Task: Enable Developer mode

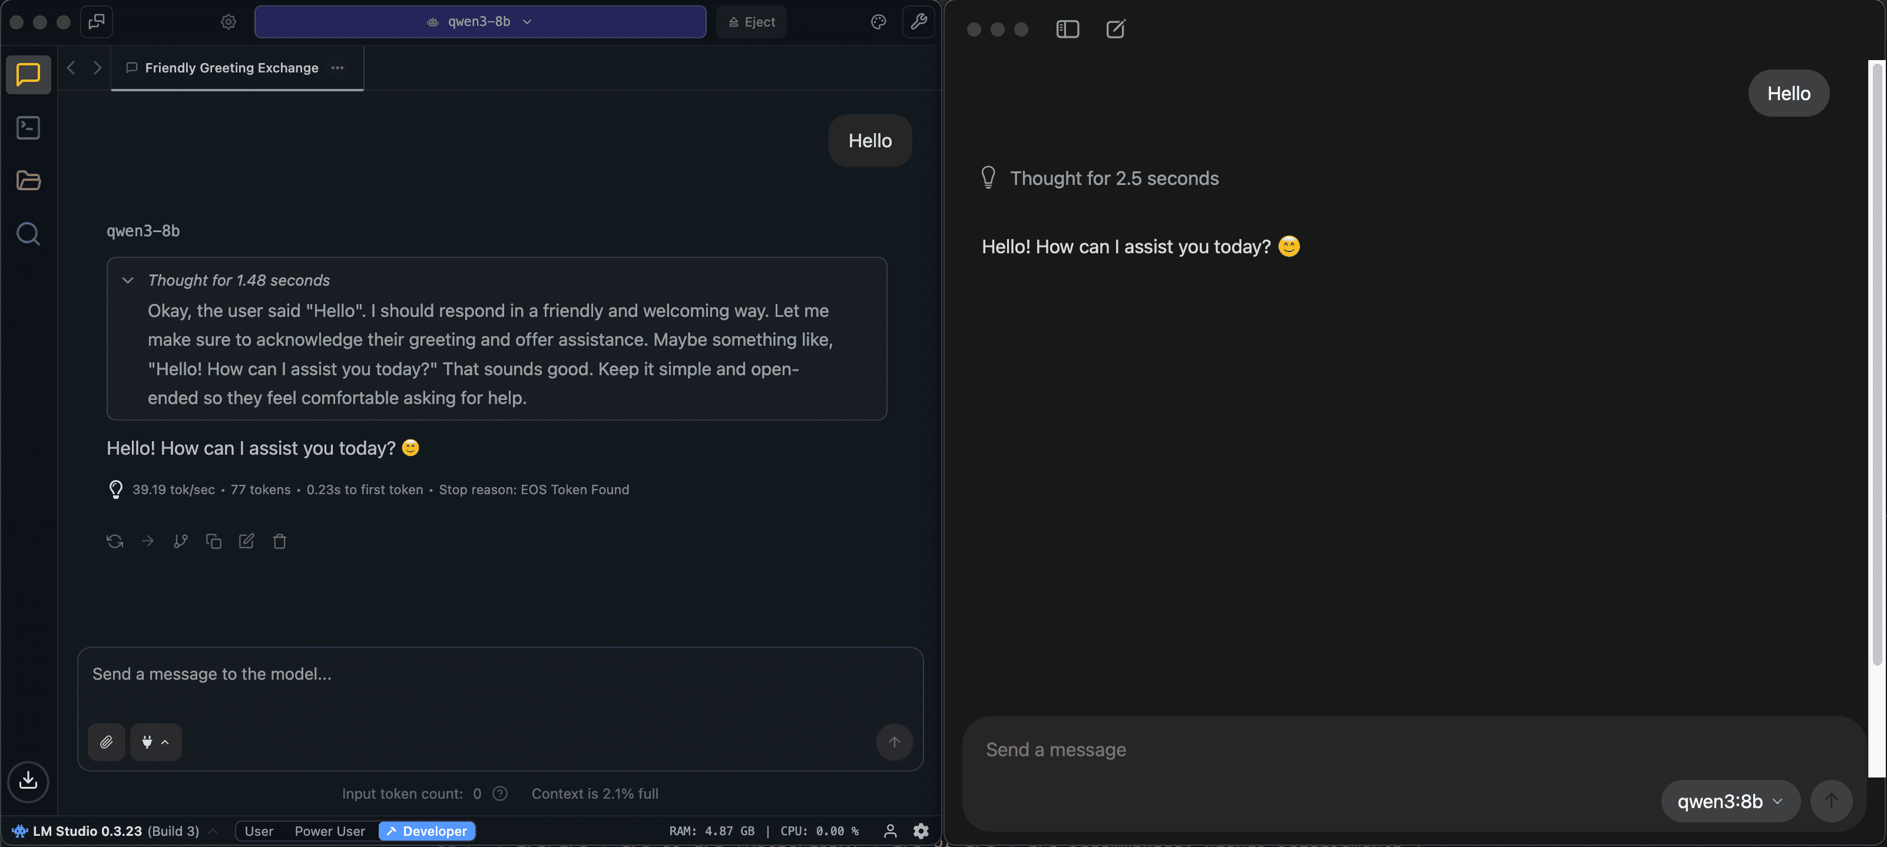Action: pyautogui.click(x=427, y=831)
